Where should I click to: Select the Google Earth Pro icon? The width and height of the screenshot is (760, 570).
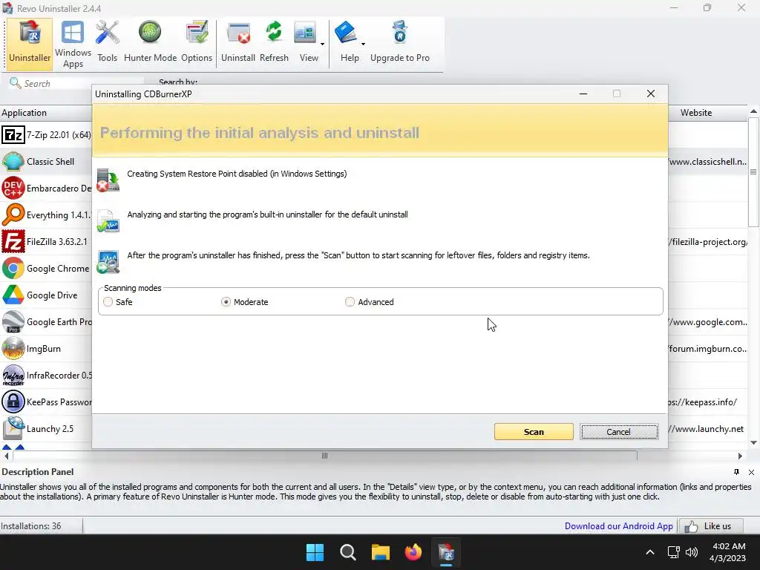(13, 322)
